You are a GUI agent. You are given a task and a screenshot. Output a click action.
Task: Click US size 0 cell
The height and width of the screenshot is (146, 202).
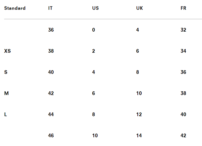pos(94,30)
